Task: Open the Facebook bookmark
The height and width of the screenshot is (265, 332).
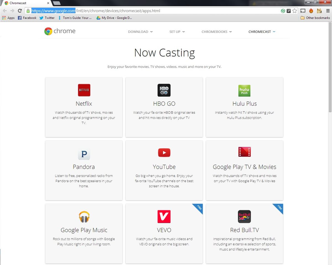Action: [27, 18]
